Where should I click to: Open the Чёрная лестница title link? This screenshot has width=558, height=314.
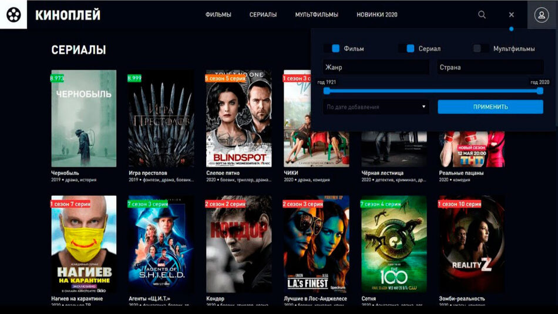click(x=382, y=173)
